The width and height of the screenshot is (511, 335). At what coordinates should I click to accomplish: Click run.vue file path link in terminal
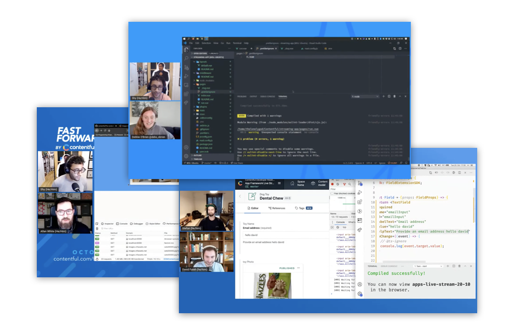(x=278, y=129)
